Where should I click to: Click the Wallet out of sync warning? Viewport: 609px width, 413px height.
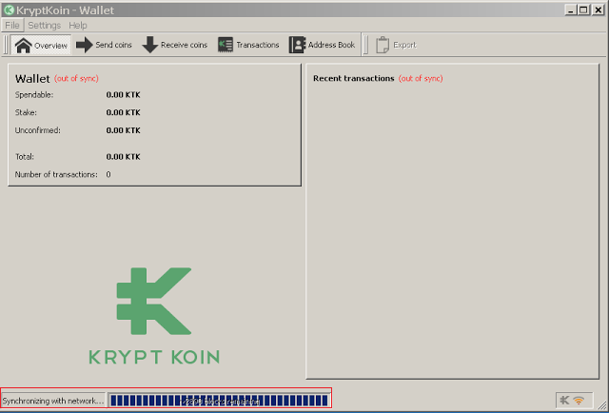pyautogui.click(x=76, y=78)
